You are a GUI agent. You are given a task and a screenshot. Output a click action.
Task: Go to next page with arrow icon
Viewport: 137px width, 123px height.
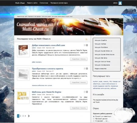(x=29, y=116)
